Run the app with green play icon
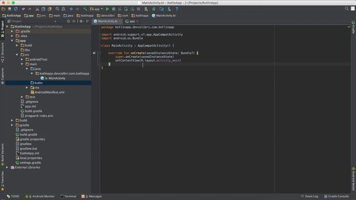The width and height of the screenshot is (356, 200). tap(107, 9)
